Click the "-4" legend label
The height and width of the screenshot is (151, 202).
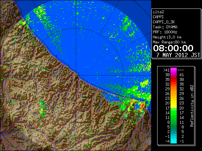(x=167, y=141)
